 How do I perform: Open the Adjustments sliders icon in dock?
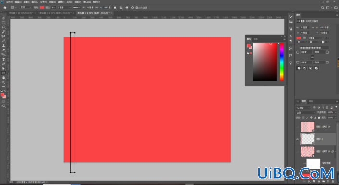point(291,22)
